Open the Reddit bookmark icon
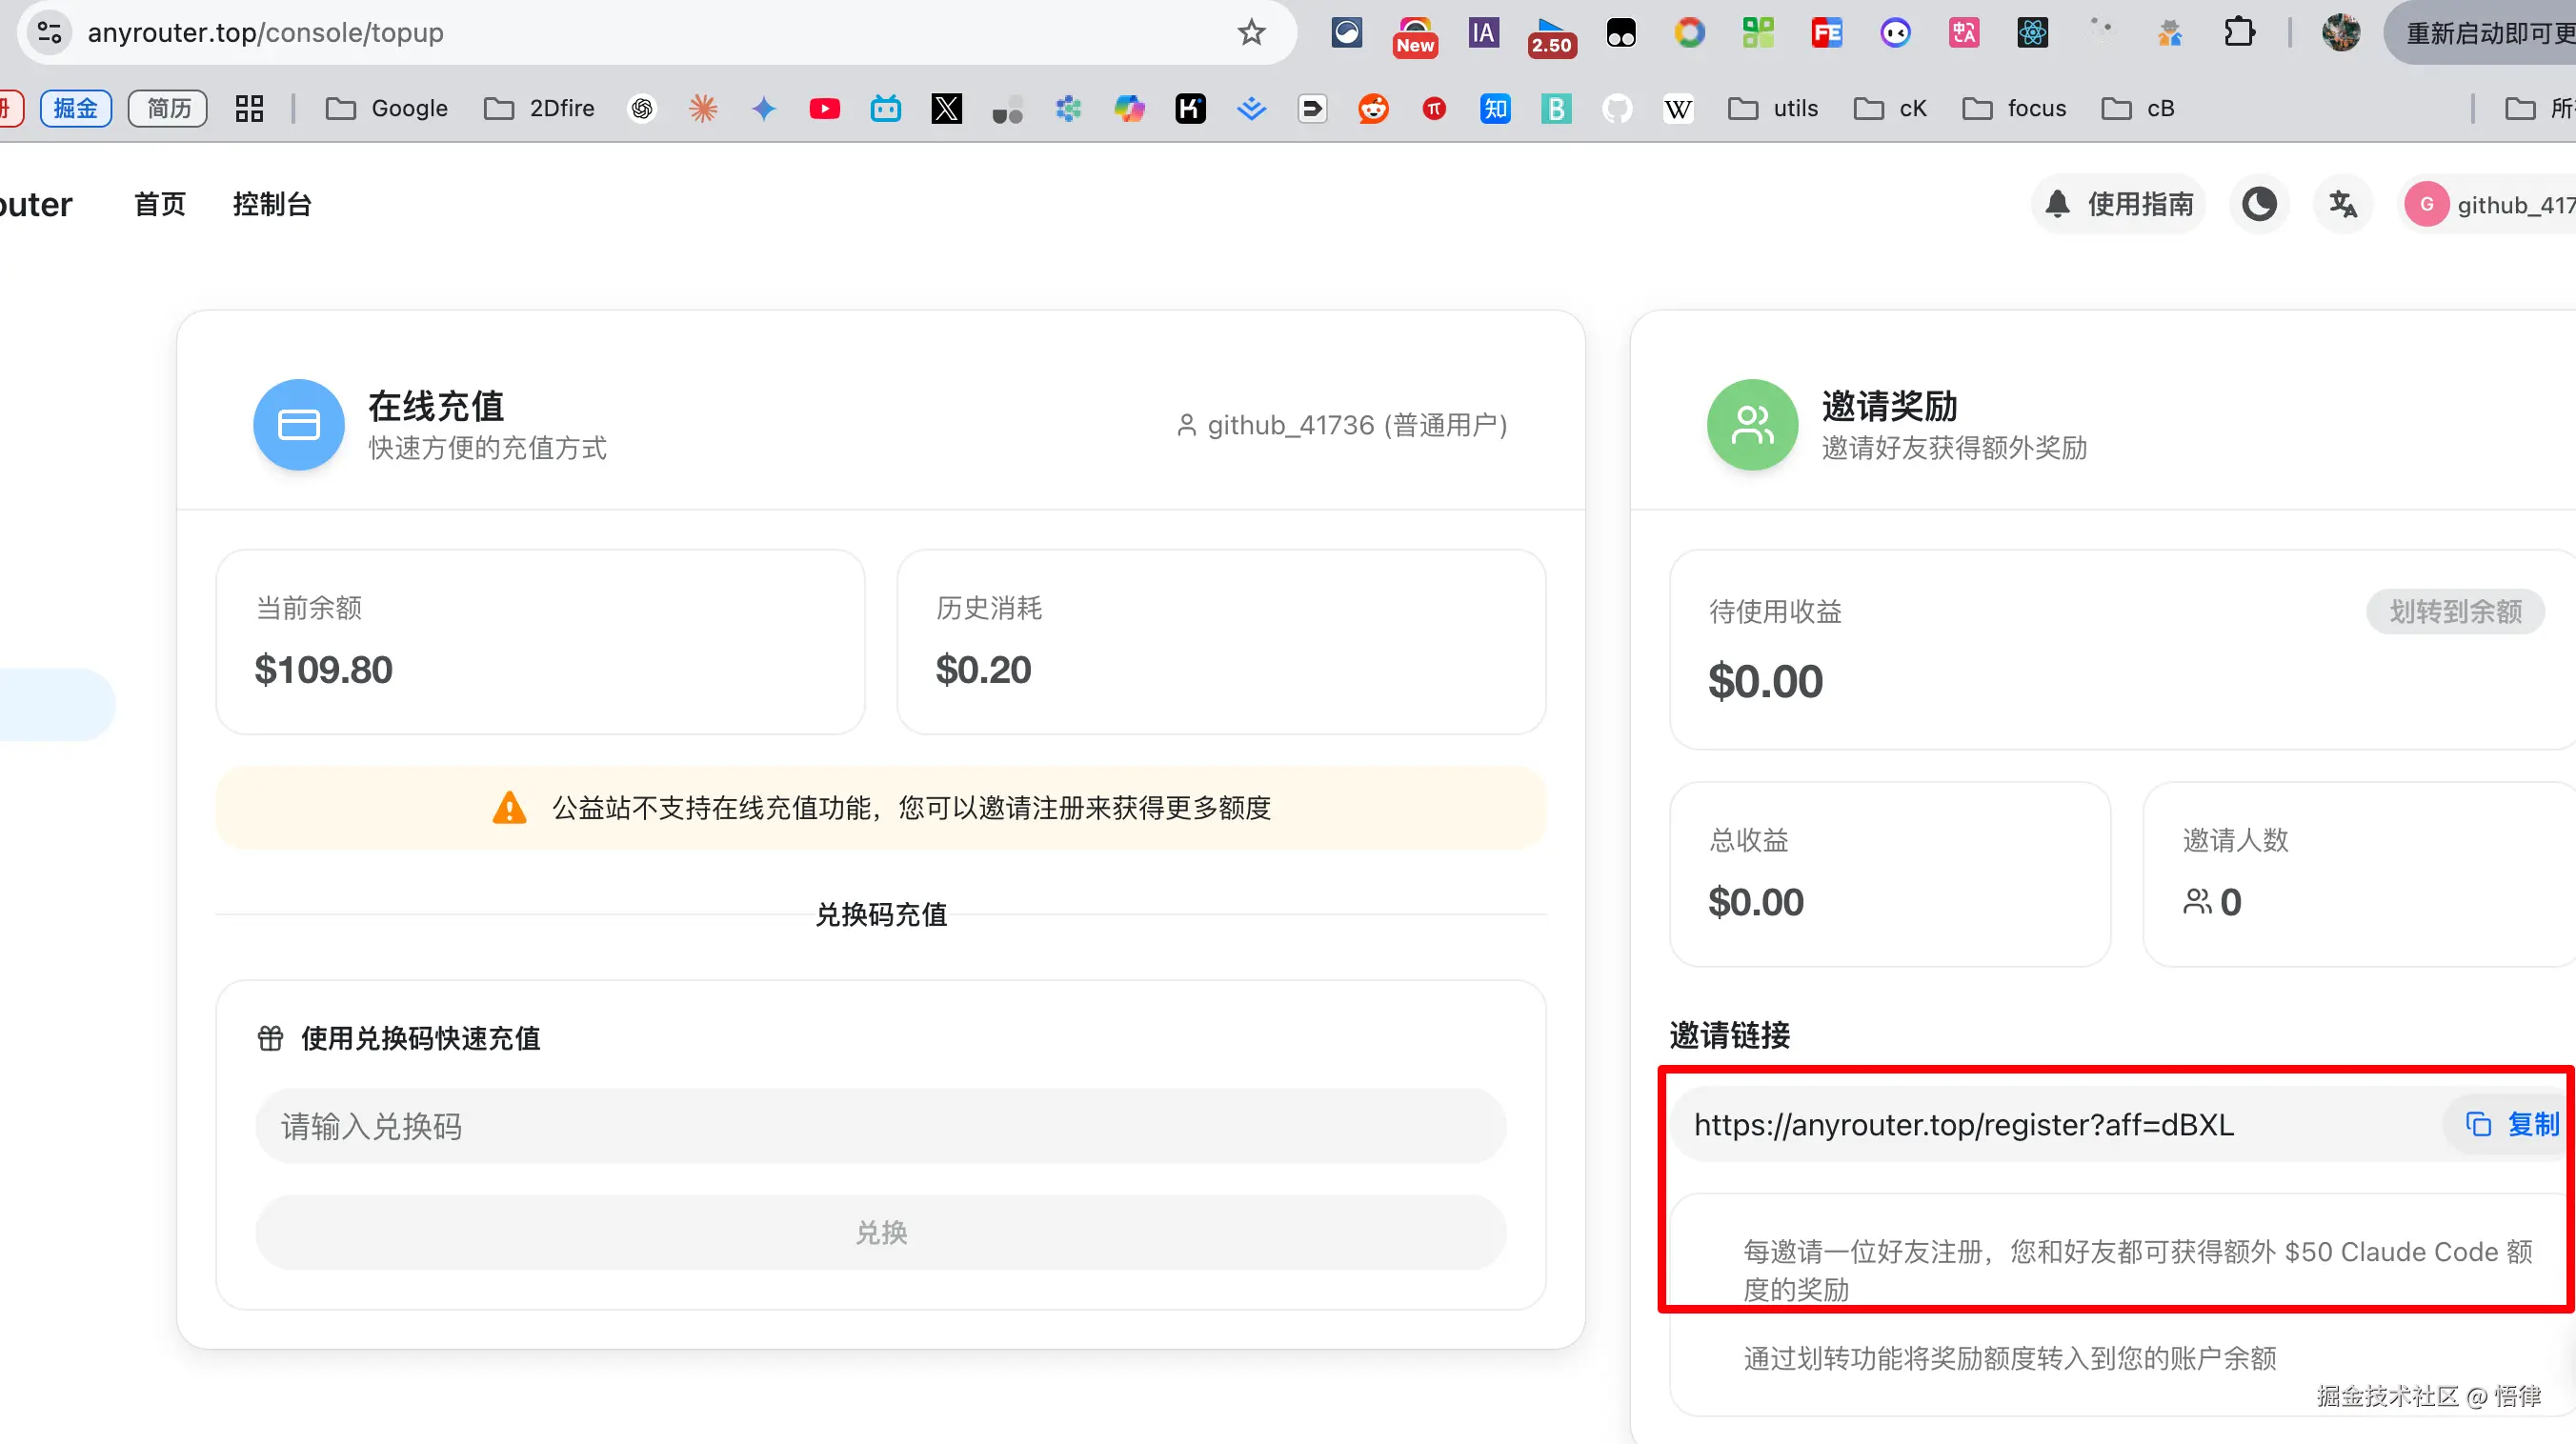The image size is (2576, 1444). click(1373, 108)
